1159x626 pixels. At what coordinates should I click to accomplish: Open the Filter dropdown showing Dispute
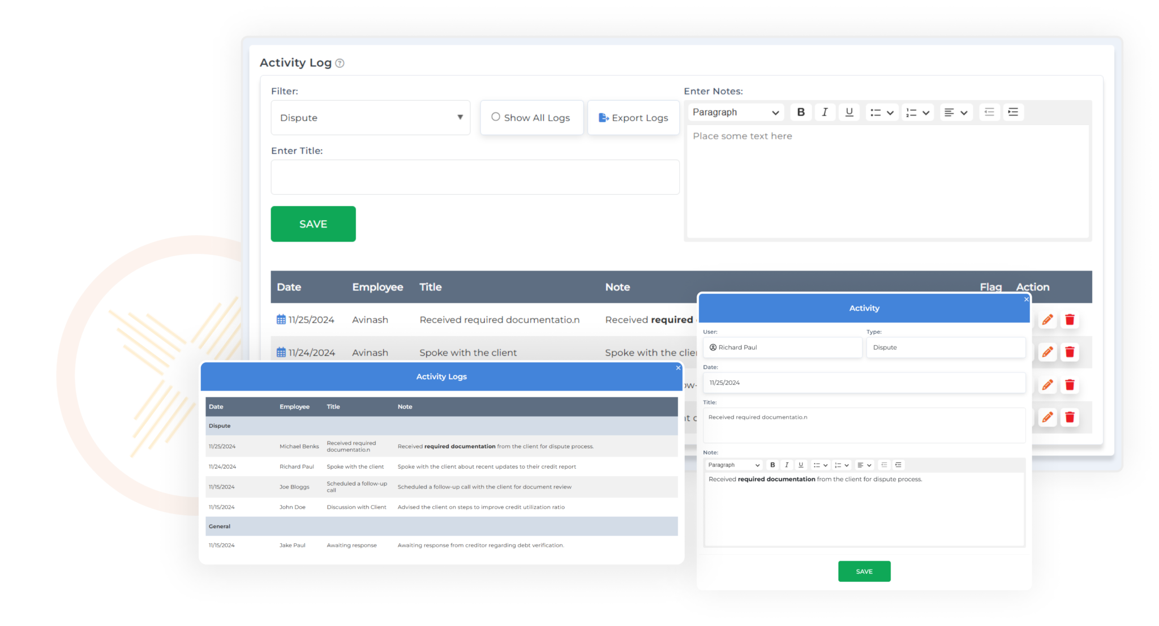click(370, 117)
